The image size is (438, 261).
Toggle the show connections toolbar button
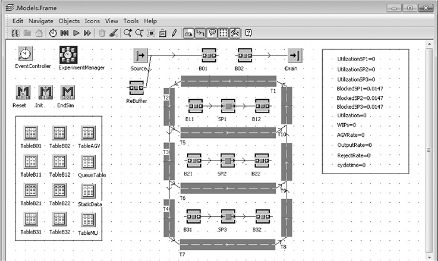point(200,32)
